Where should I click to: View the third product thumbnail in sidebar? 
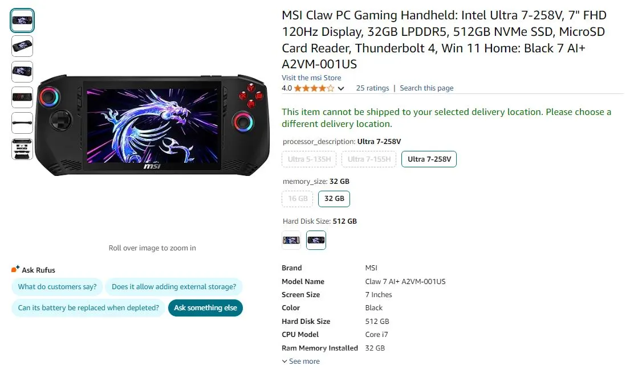pyautogui.click(x=22, y=72)
